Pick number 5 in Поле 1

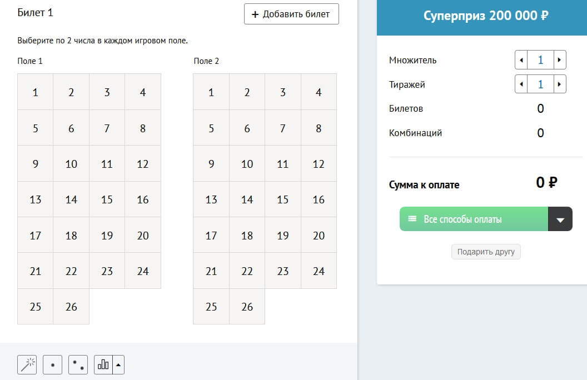[x=35, y=128]
